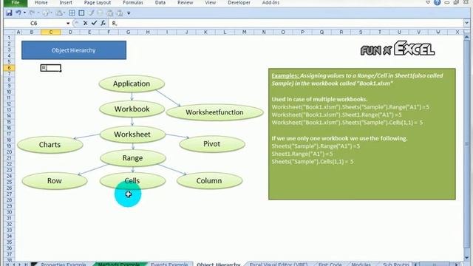473x266 pixels.
Task: Click the minimize ribbon caret icon
Action: [x=428, y=2]
